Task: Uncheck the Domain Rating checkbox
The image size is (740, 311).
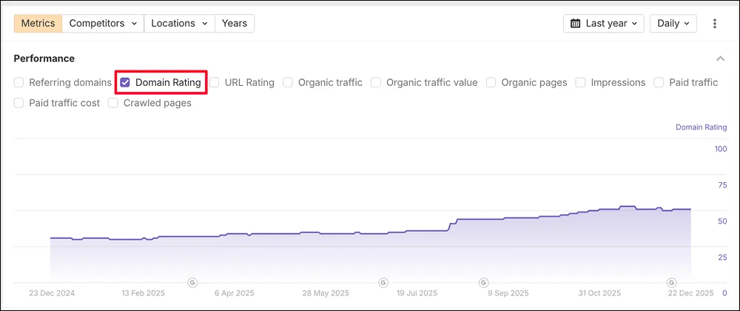Action: point(125,83)
